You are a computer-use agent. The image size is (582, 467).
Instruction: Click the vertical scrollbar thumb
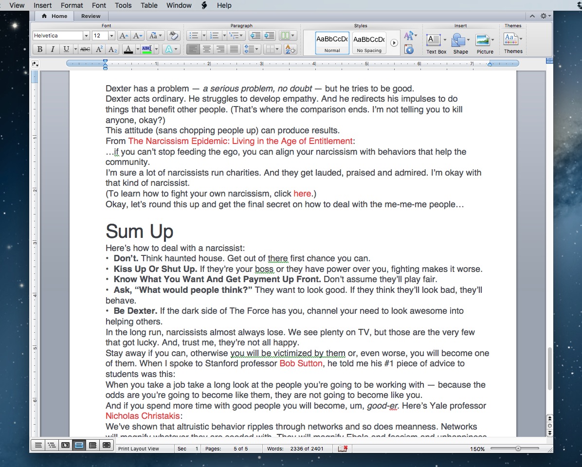pyautogui.click(x=549, y=368)
